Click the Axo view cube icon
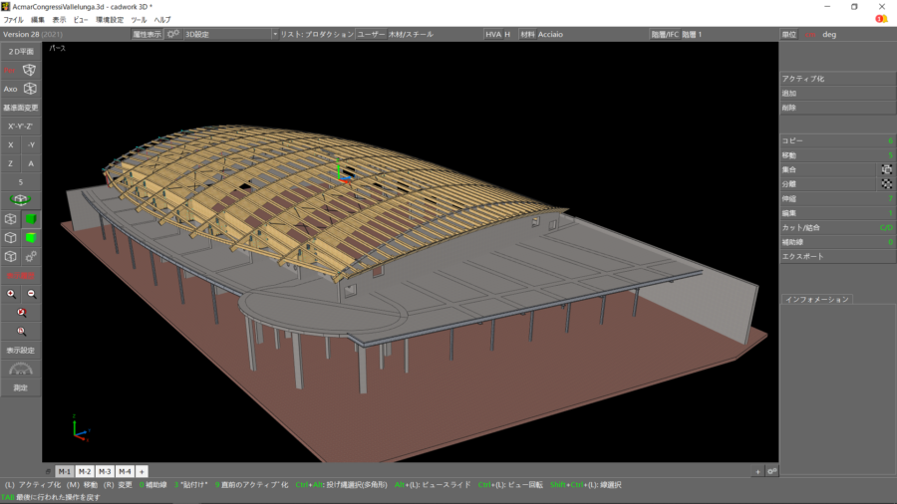This screenshot has height=504, width=897. click(30, 89)
